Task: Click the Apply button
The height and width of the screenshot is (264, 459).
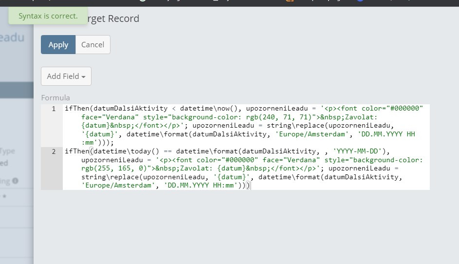Action: click(58, 44)
